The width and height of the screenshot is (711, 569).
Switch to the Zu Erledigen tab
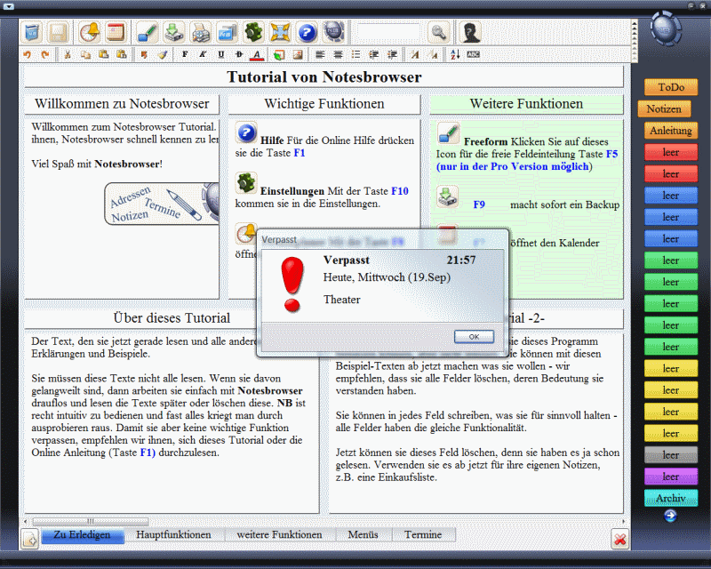(83, 535)
